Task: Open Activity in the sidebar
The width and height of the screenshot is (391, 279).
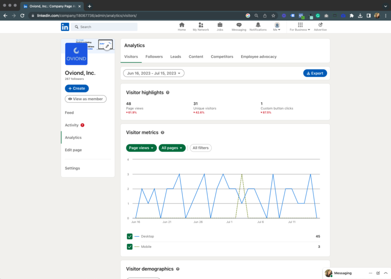Action: pos(72,125)
